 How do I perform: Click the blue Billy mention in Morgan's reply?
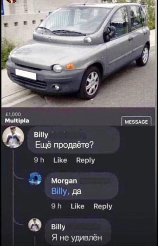(59, 191)
